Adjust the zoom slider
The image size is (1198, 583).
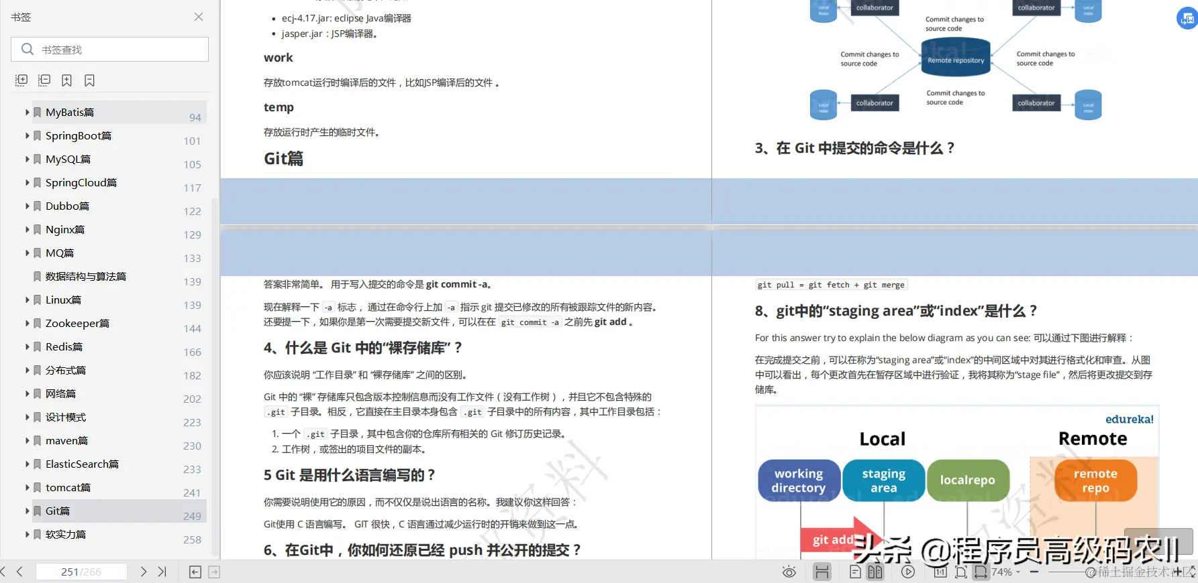pyautogui.click(x=1090, y=572)
